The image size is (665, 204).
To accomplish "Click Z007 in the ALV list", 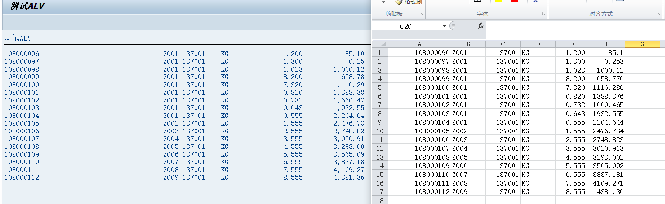I will (171, 162).
